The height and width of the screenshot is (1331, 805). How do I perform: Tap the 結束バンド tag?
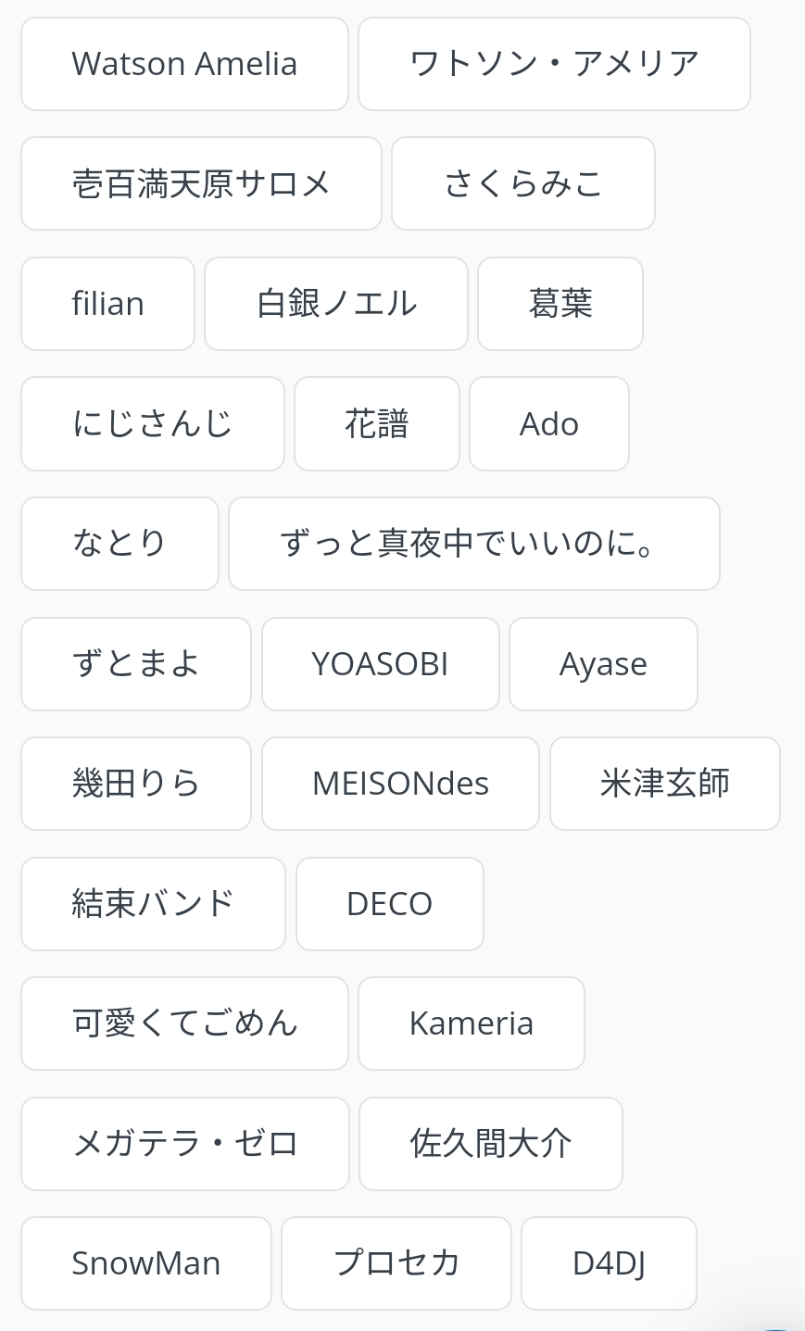153,904
